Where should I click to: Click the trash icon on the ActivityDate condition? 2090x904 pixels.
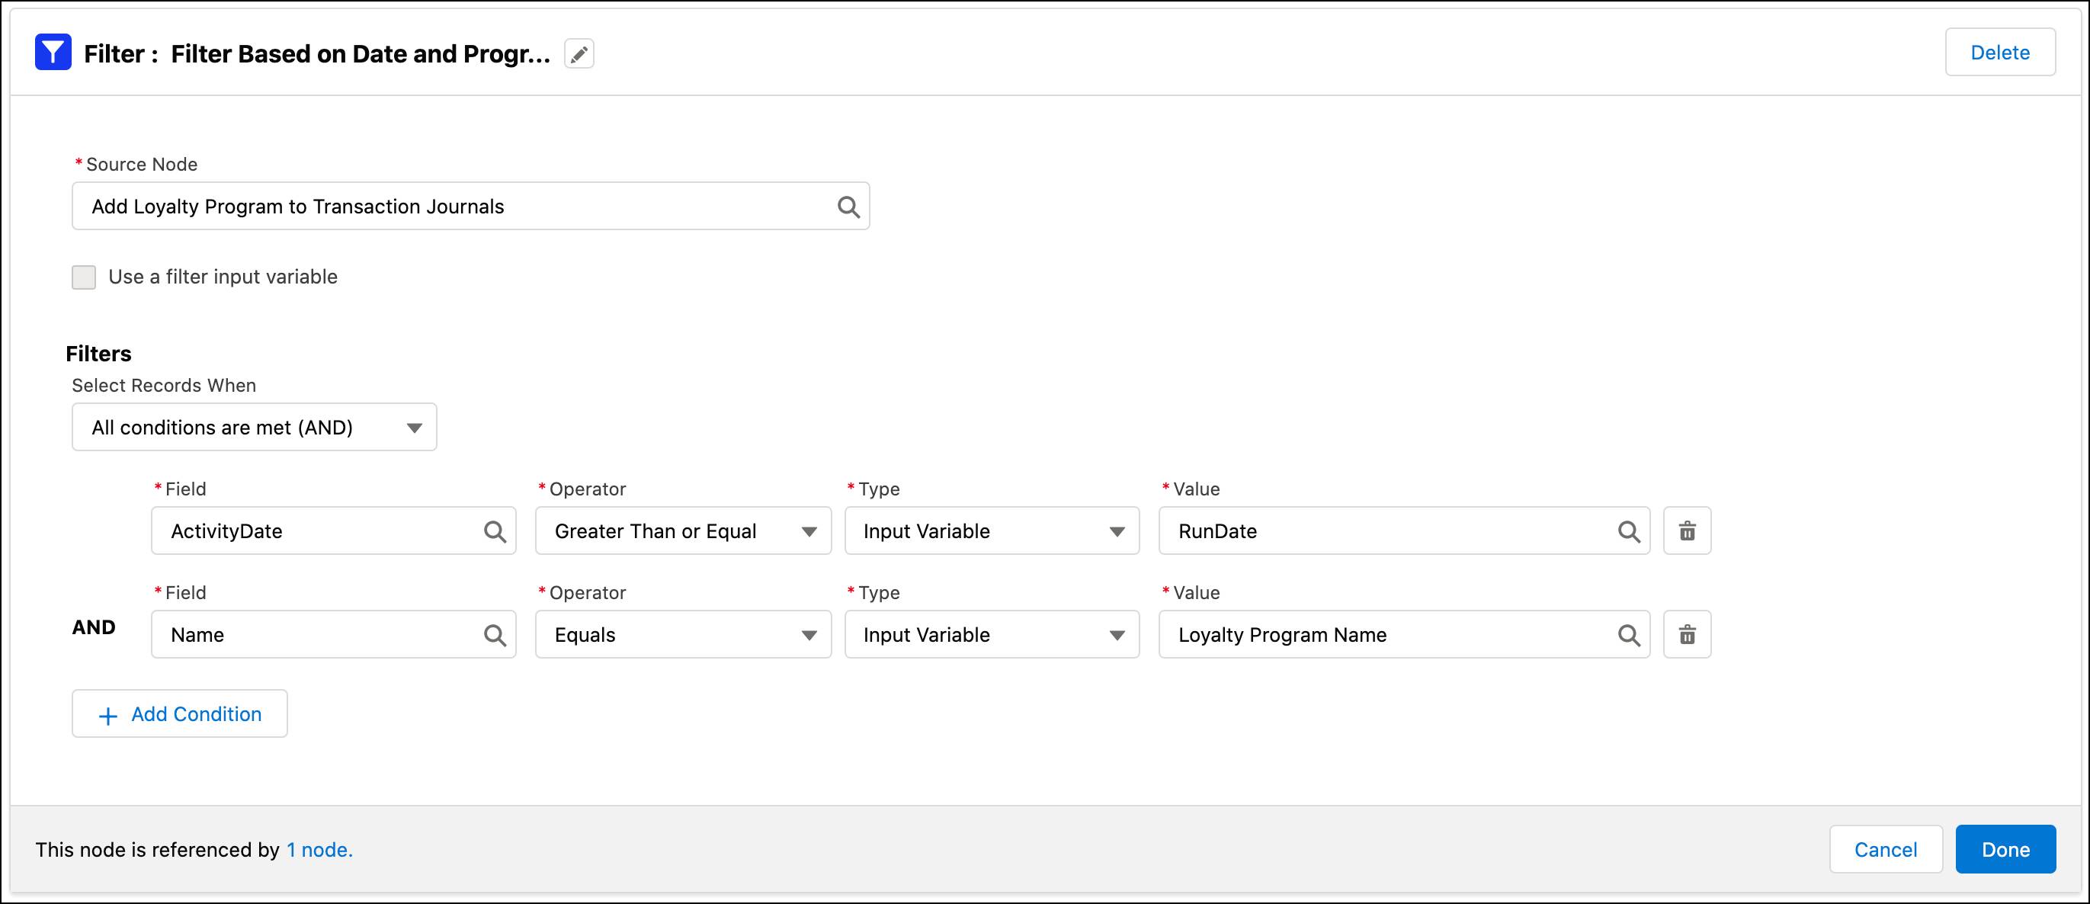pyautogui.click(x=1687, y=531)
